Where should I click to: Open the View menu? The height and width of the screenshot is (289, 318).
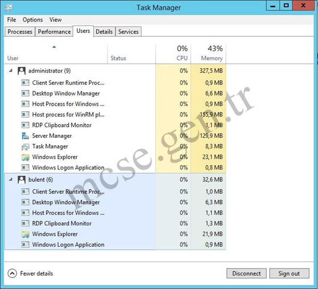pos(56,20)
